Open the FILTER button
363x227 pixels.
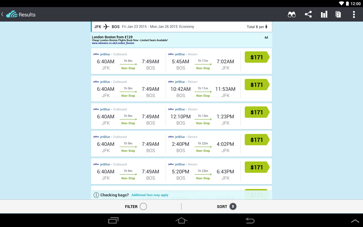tap(136, 207)
